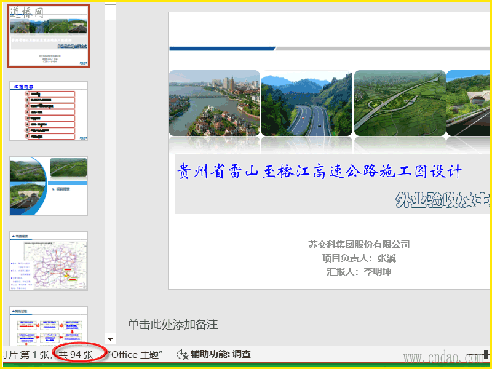Screen dimensions: 492x369
Task: Select the title text 贵州省雷山至榕江高速公路施工图设计
Action: tap(319, 172)
